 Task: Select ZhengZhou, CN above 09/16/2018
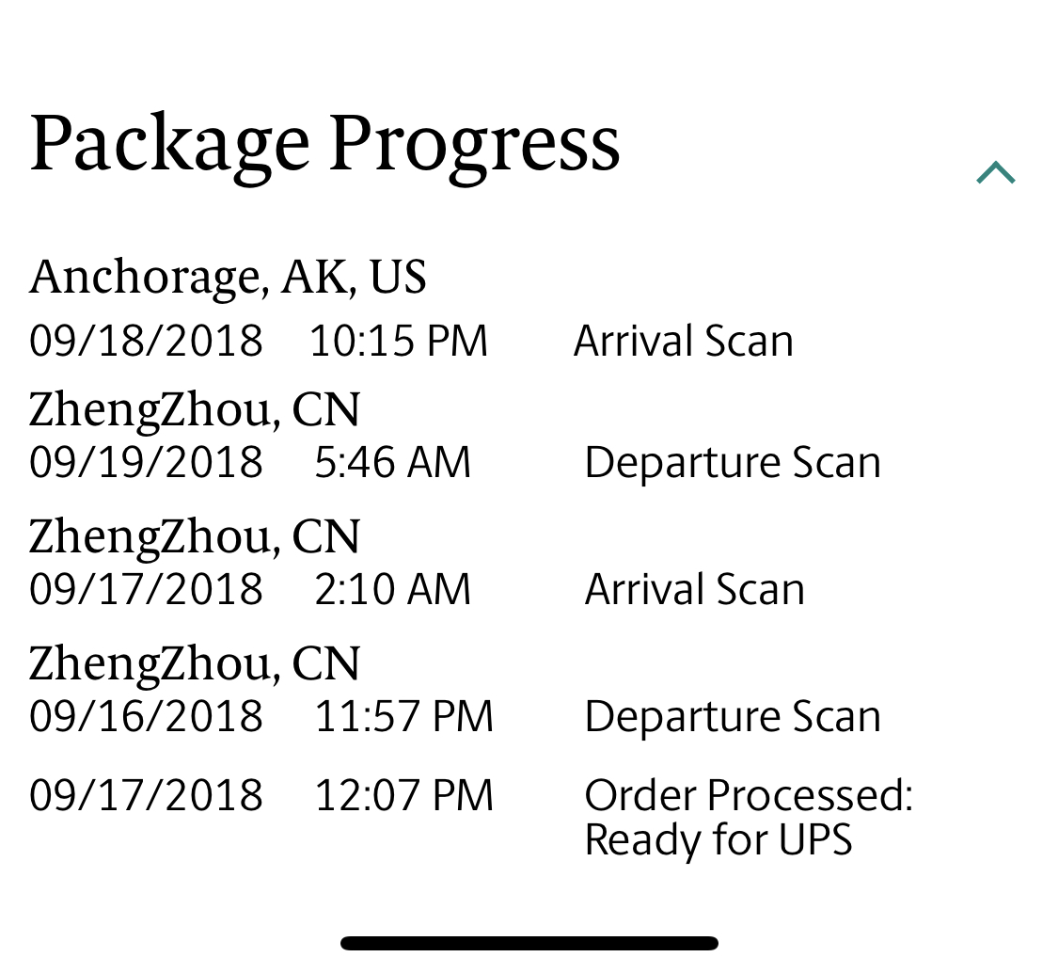click(195, 663)
